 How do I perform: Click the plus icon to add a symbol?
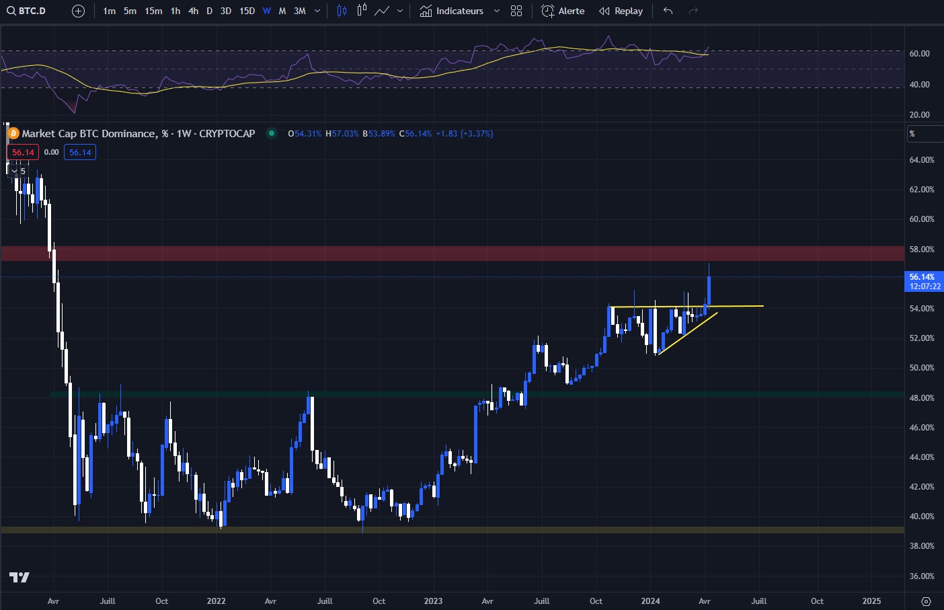[77, 11]
